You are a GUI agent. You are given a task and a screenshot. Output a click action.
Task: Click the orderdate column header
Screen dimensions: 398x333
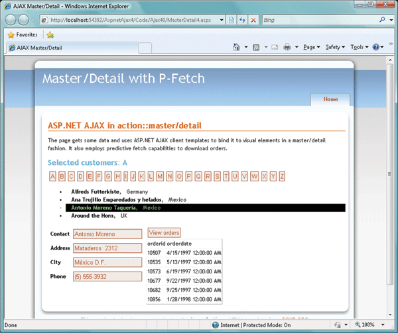(179, 244)
